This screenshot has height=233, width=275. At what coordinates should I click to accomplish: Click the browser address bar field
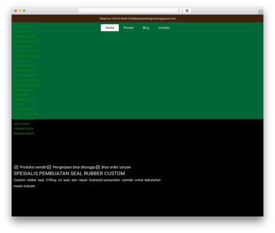coord(130,10)
